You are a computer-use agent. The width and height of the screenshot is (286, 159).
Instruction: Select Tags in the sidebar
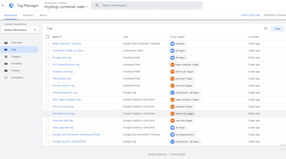click(19, 50)
